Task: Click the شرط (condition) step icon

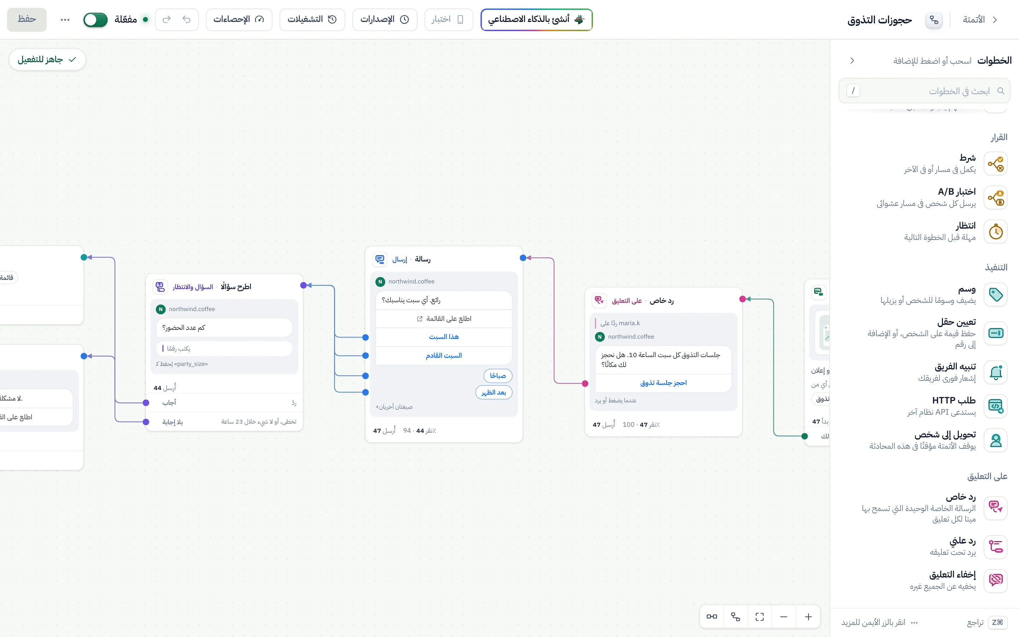Action: coord(995,164)
